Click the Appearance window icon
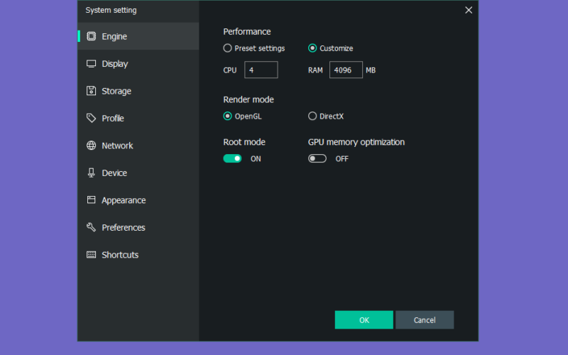Viewport: 568px width, 355px height. point(92,200)
